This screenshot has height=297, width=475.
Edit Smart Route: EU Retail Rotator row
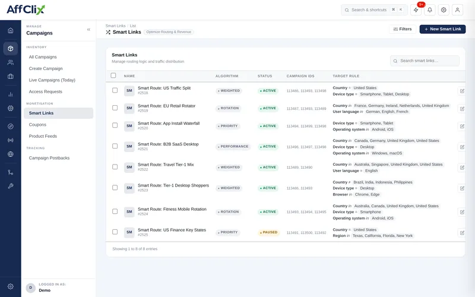pyautogui.click(x=462, y=109)
